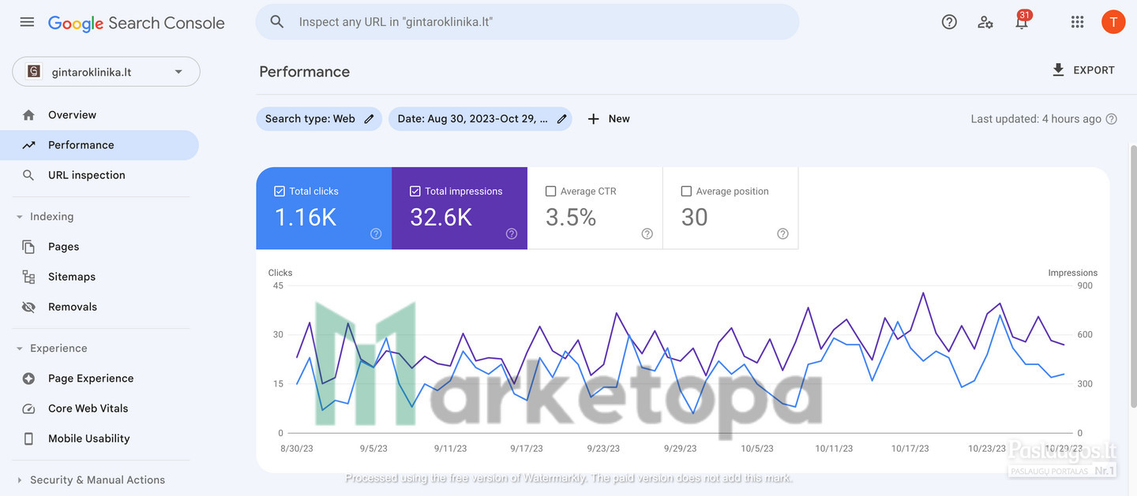Click the 1.16K total clicks value
This screenshot has height=496, width=1137.
(306, 217)
